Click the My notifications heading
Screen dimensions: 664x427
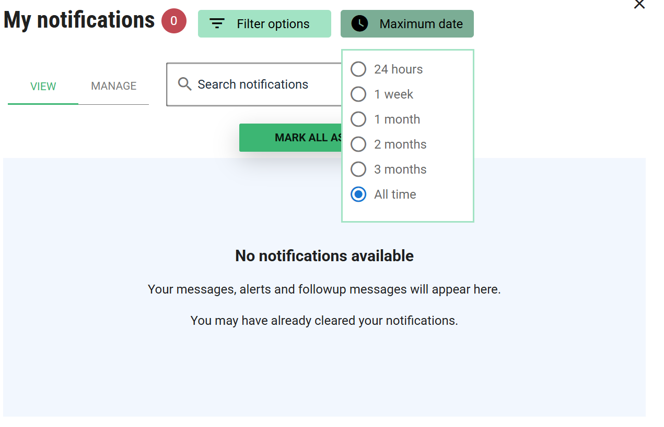coord(79,20)
